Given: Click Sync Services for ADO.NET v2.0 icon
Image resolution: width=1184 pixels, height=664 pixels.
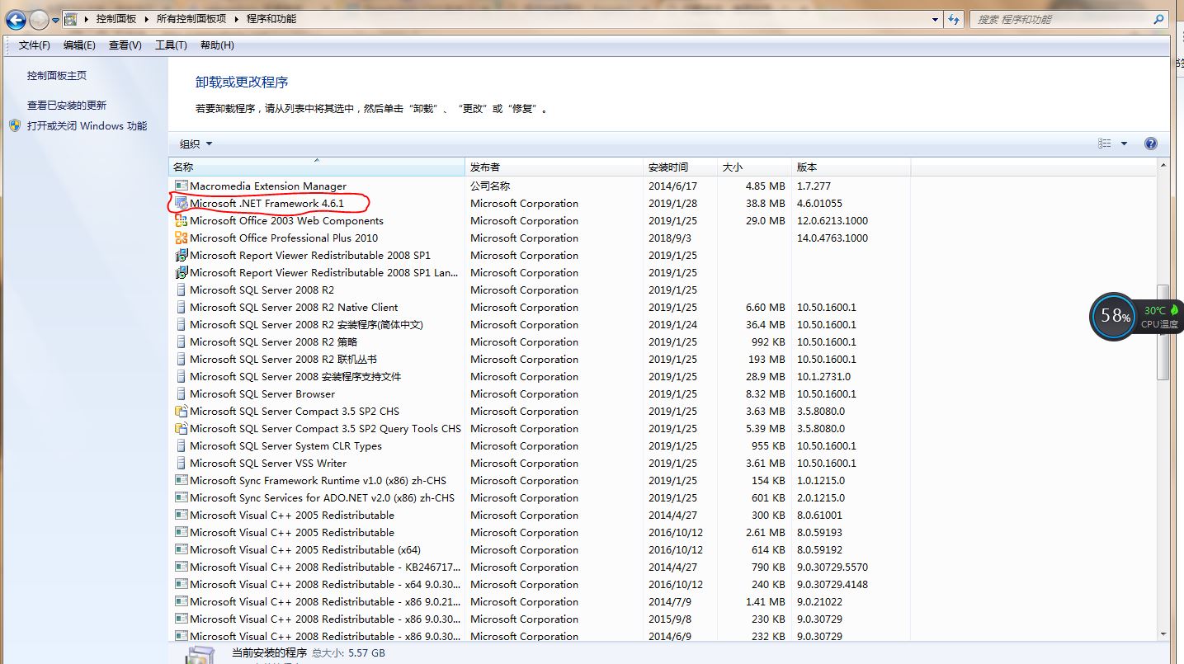Looking at the screenshot, I should pyautogui.click(x=182, y=498).
